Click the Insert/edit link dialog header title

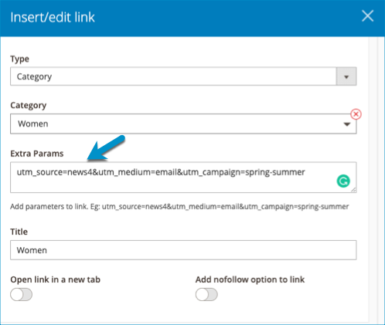(x=53, y=17)
